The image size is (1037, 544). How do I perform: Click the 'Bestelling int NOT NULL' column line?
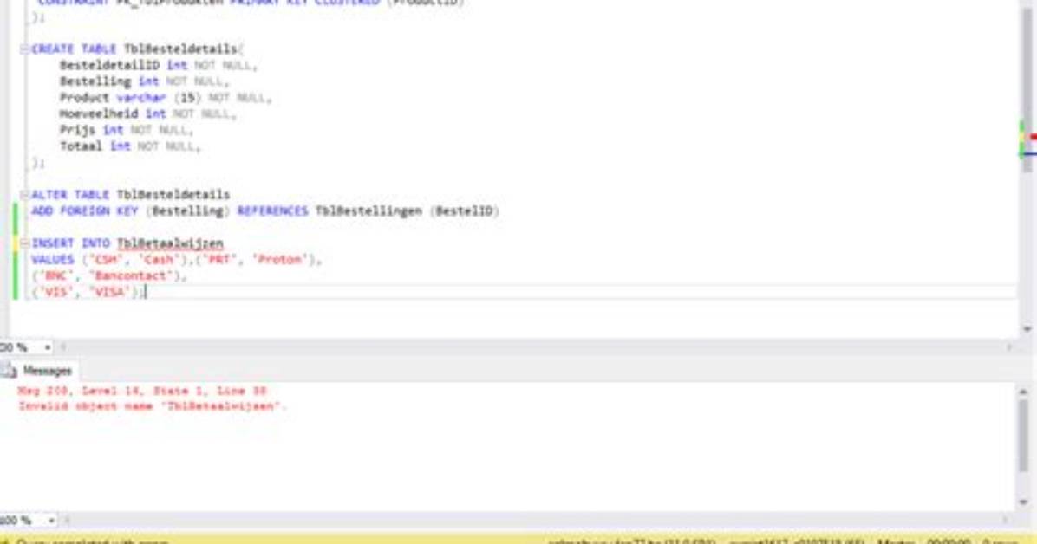click(x=144, y=81)
